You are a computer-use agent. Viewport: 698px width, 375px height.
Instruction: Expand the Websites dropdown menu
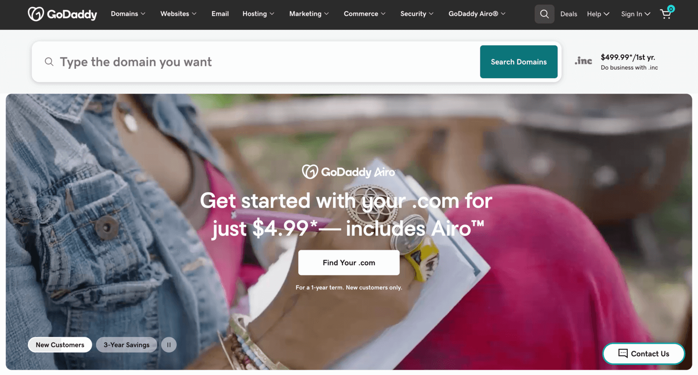coord(179,14)
